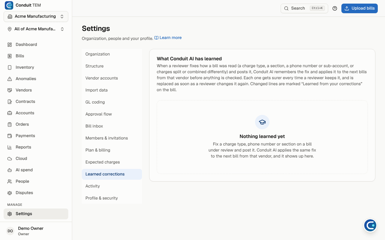Open the Organization settings tab
The image size is (385, 240).
[112, 54]
